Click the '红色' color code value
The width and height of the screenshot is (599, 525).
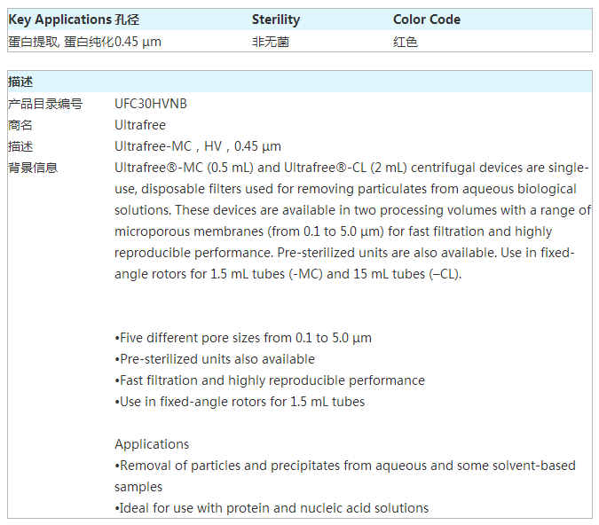tap(406, 42)
